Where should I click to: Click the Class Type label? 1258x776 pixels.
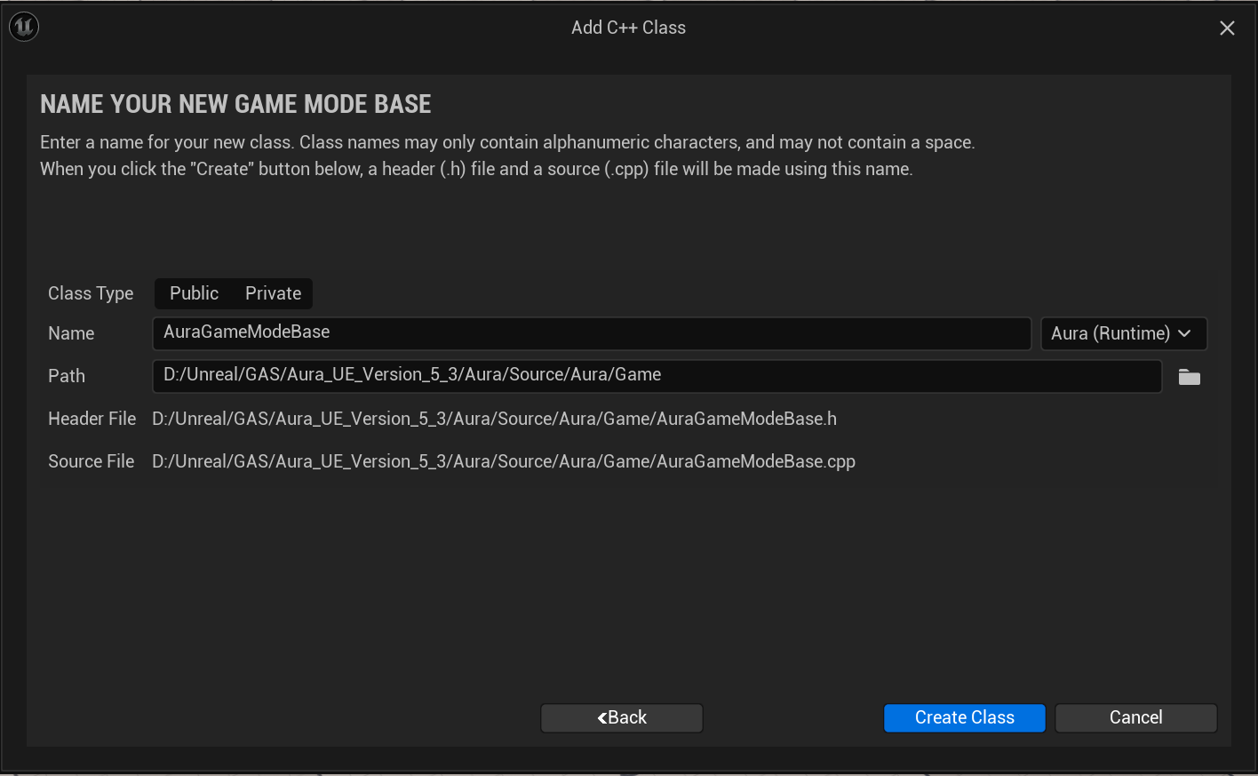pos(91,293)
